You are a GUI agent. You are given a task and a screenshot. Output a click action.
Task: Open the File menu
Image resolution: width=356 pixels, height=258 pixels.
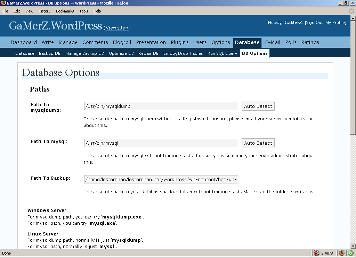[5, 11]
